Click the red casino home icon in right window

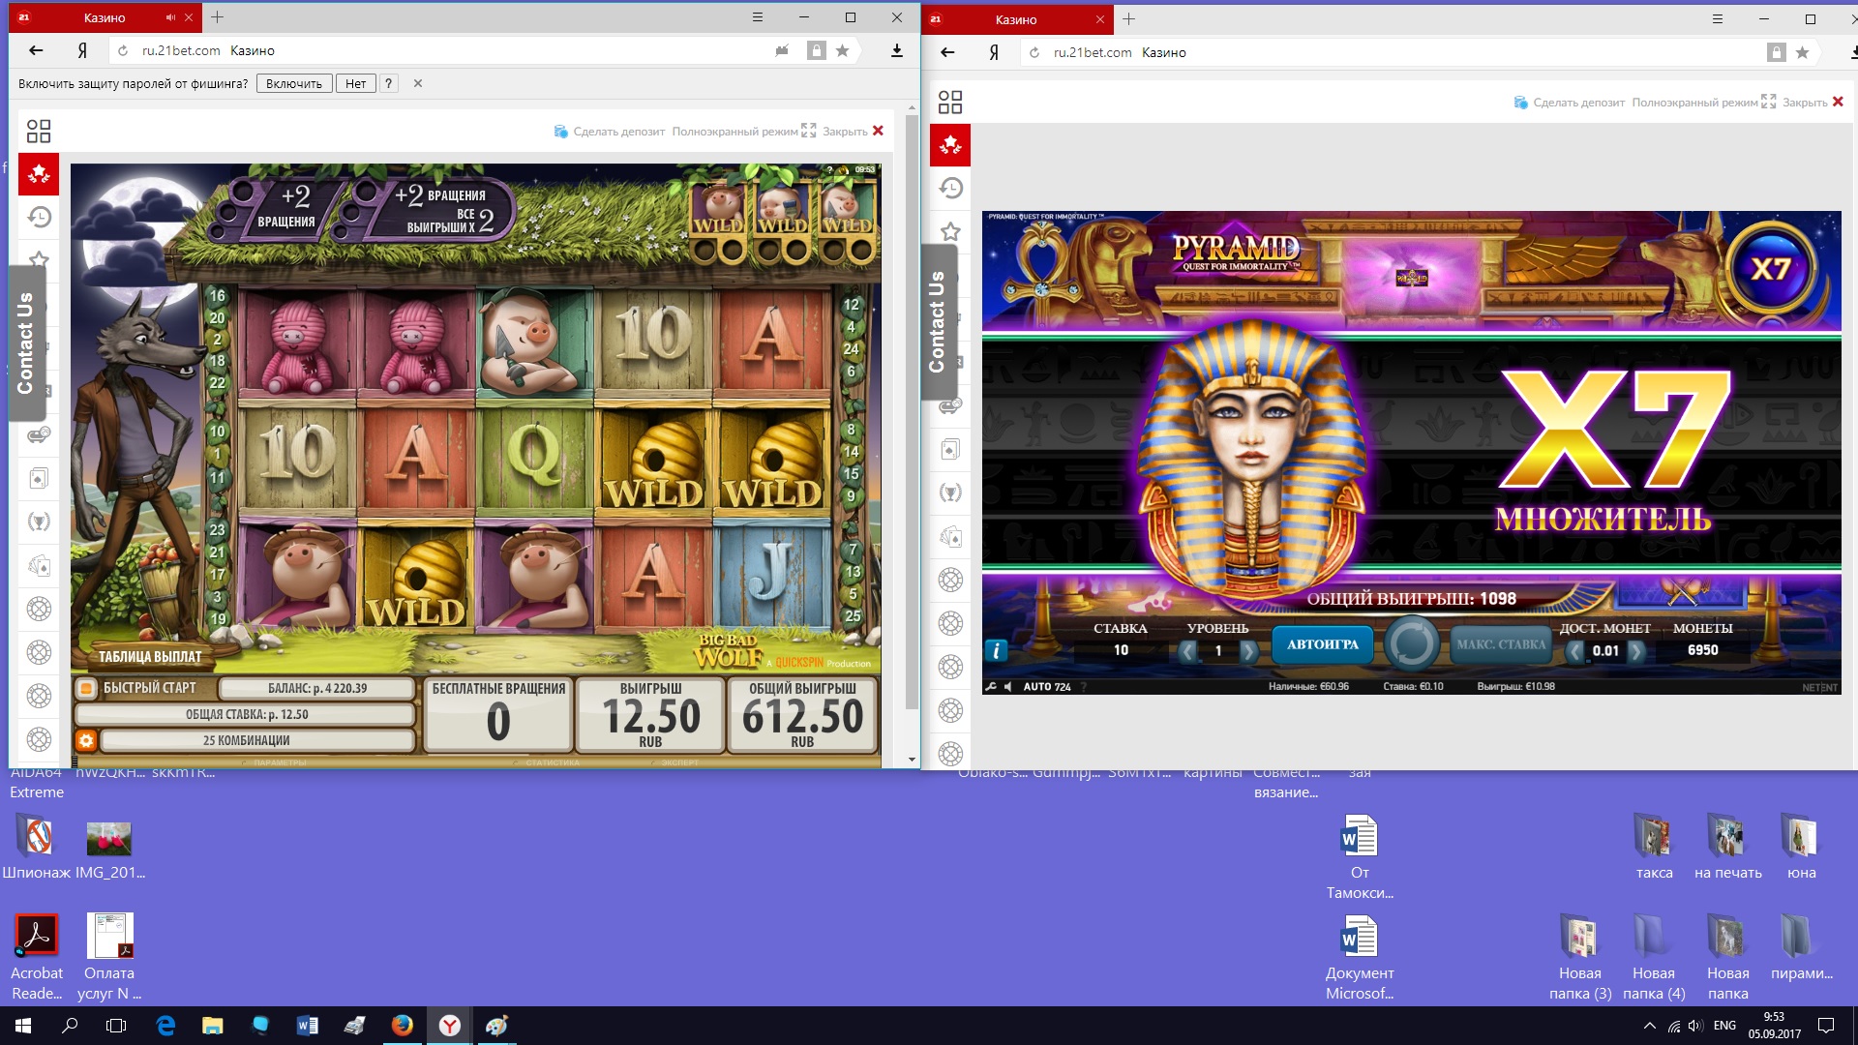click(x=950, y=145)
